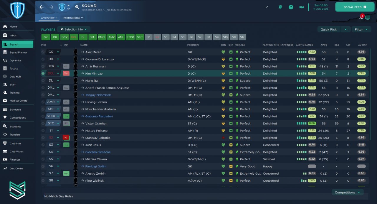The width and height of the screenshot is (377, 204).
Task: Click Victor Osimhen's 8.06 form rating
Action: 312,123
